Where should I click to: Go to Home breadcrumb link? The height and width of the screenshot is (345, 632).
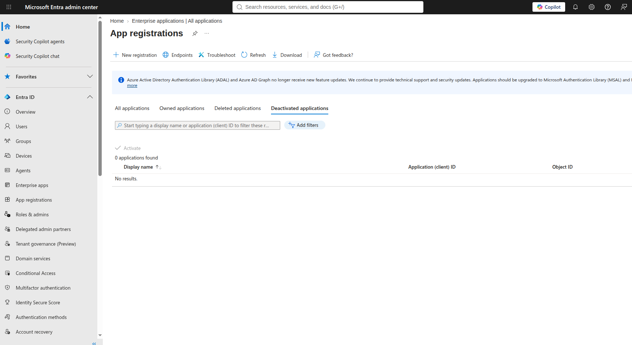(x=117, y=21)
